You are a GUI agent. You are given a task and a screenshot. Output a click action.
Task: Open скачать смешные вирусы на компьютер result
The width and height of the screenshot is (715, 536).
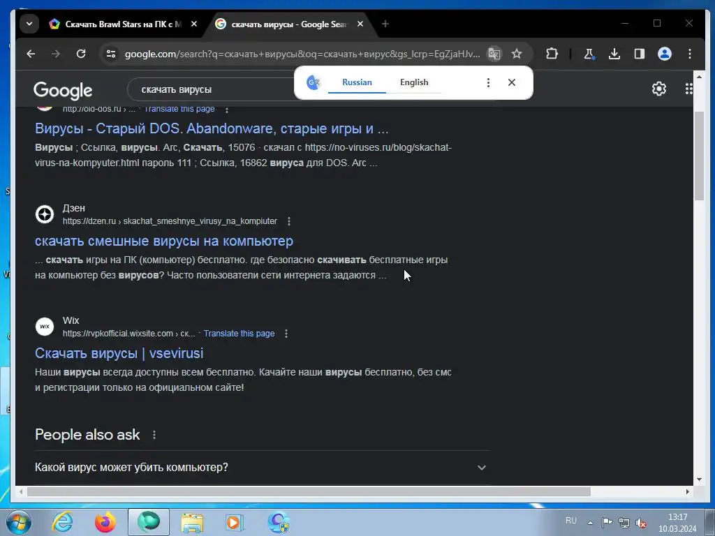pos(163,241)
